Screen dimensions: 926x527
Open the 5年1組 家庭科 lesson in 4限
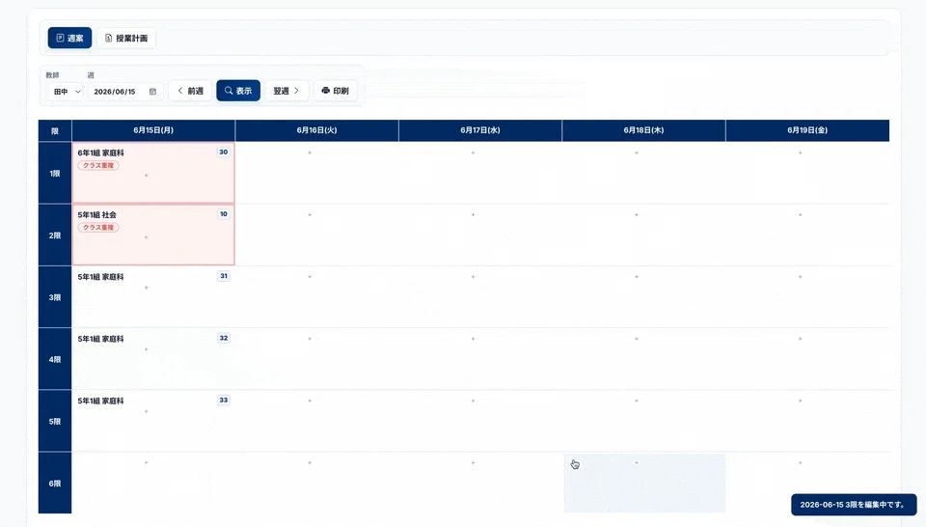(101, 339)
